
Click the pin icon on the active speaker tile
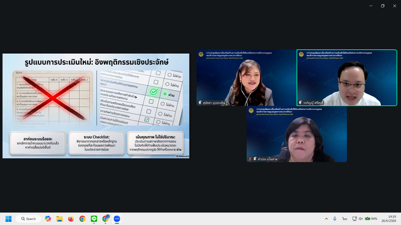click(300, 102)
